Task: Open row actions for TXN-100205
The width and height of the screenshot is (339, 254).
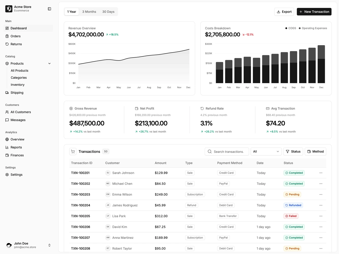Action: coord(321,216)
